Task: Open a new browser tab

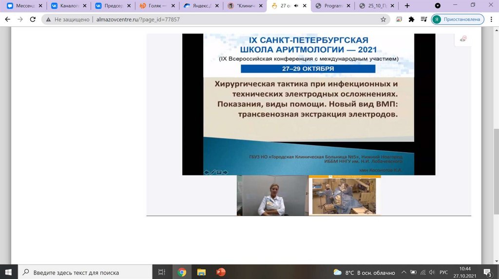Action: coord(407,6)
